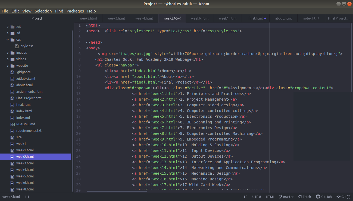This screenshot has width=353, height=201.
Task: Click the requirements.txt file icon
Action: click(x=12, y=131)
